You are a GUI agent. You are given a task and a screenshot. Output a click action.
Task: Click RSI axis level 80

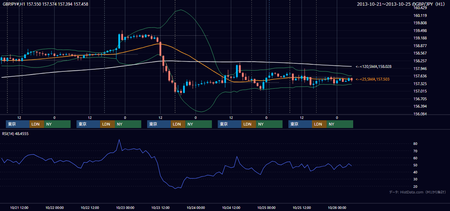415,144
